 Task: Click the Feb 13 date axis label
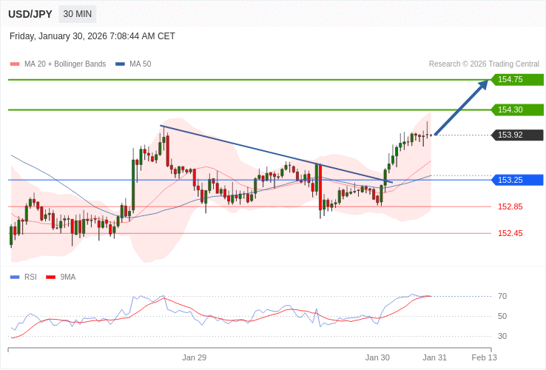485,358
